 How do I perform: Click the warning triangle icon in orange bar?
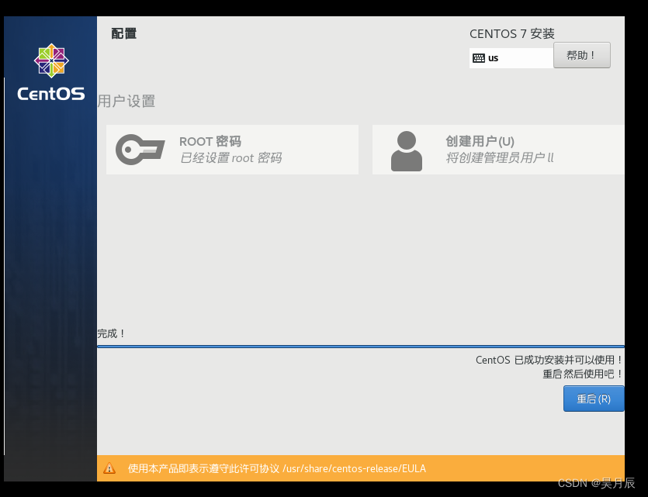click(x=109, y=468)
